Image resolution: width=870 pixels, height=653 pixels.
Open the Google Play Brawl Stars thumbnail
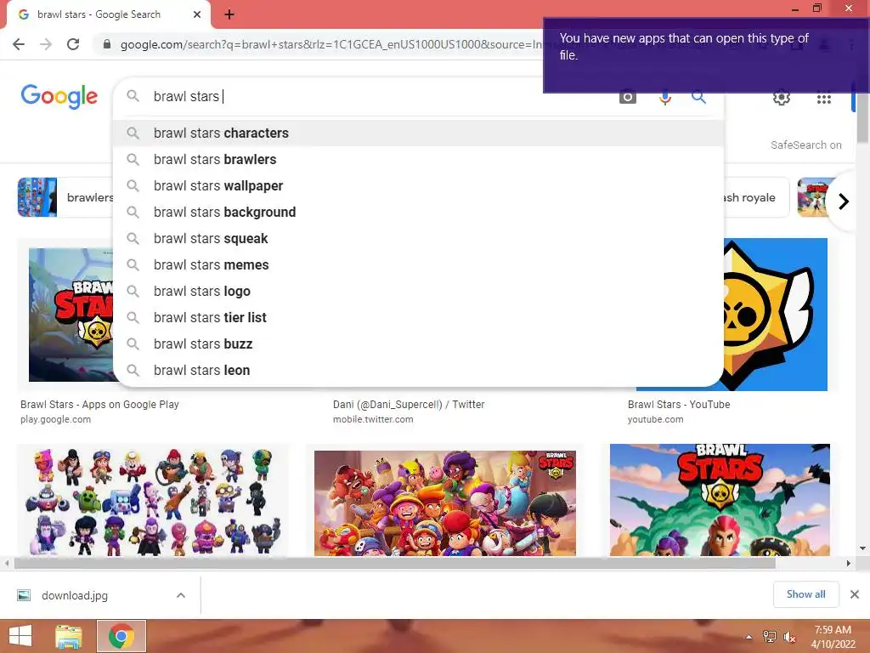click(x=71, y=315)
